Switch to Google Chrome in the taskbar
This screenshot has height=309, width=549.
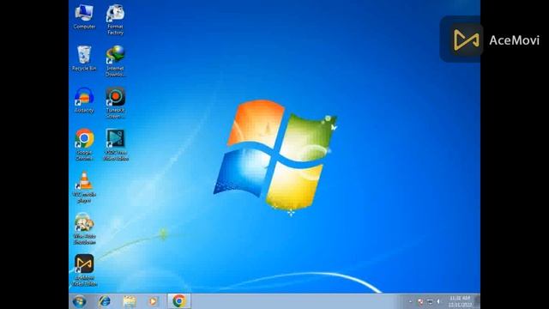point(179,301)
